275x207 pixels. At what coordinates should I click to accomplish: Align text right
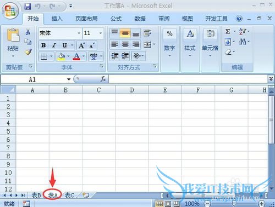point(136,44)
